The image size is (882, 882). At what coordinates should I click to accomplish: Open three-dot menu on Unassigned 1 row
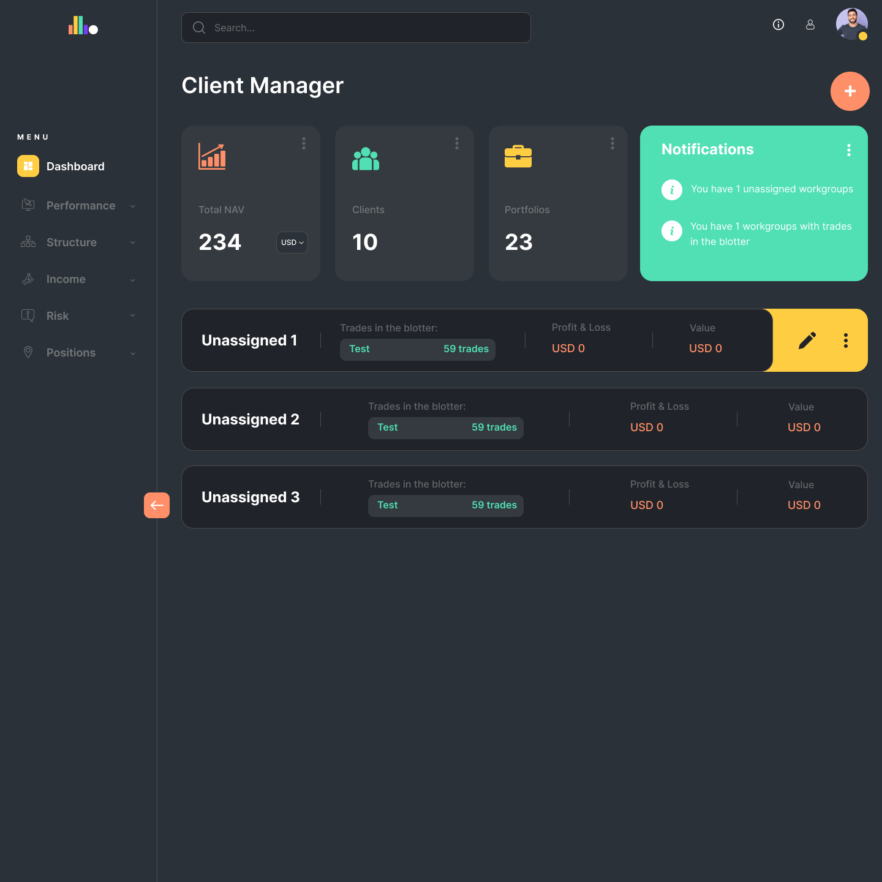pyautogui.click(x=846, y=341)
